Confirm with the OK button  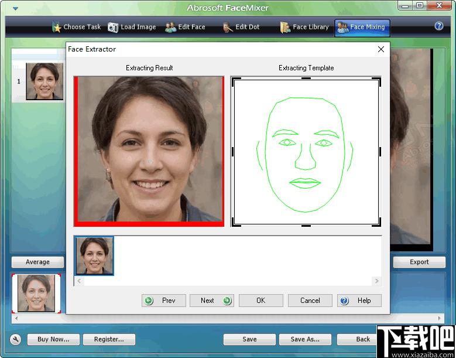coord(261,301)
